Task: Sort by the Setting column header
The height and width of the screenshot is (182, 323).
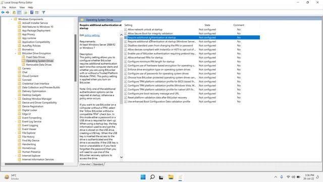Action: (128, 25)
